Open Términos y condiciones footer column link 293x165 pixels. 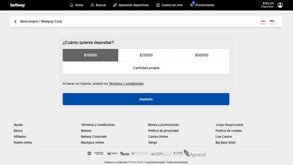[x=98, y=125]
